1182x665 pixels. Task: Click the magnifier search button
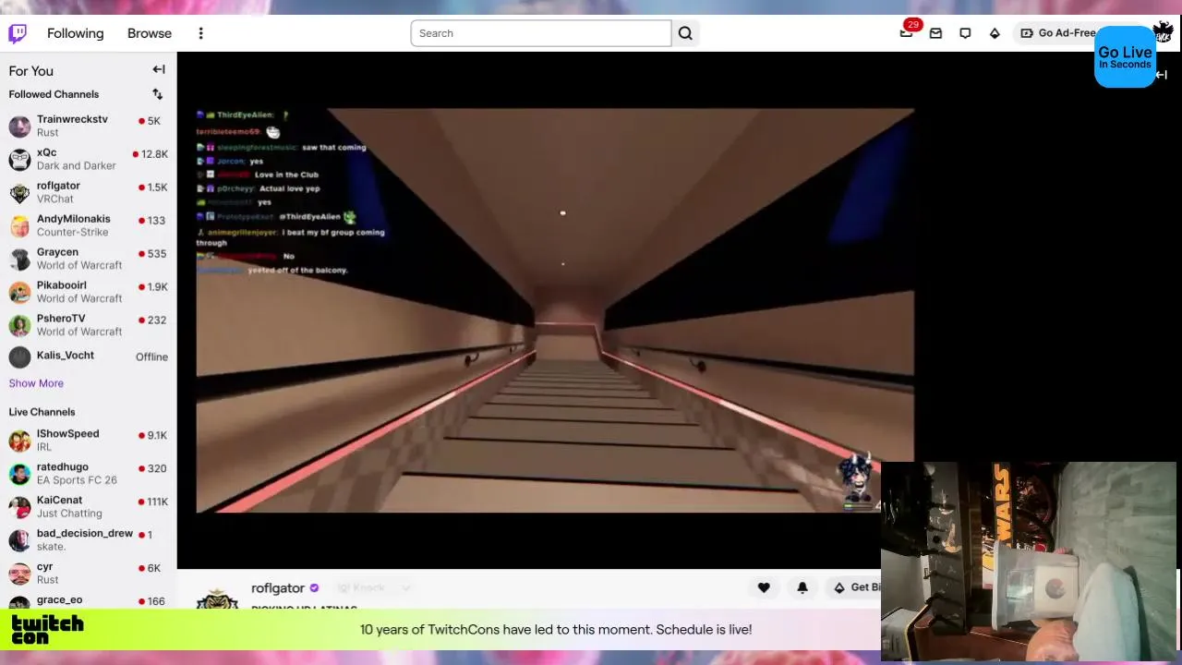tap(685, 33)
